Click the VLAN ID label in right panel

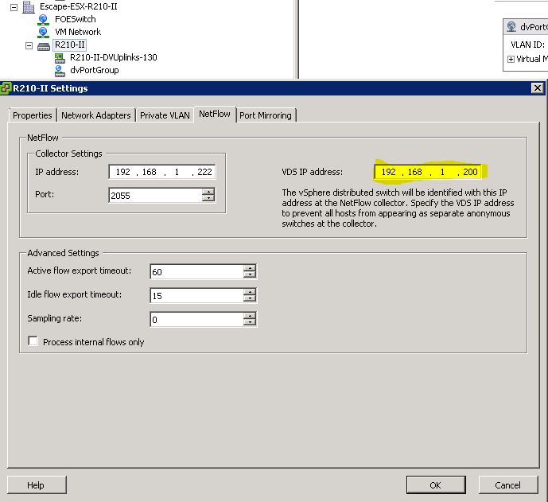(x=527, y=45)
